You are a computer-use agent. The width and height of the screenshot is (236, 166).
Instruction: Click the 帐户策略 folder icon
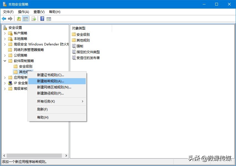(10, 33)
